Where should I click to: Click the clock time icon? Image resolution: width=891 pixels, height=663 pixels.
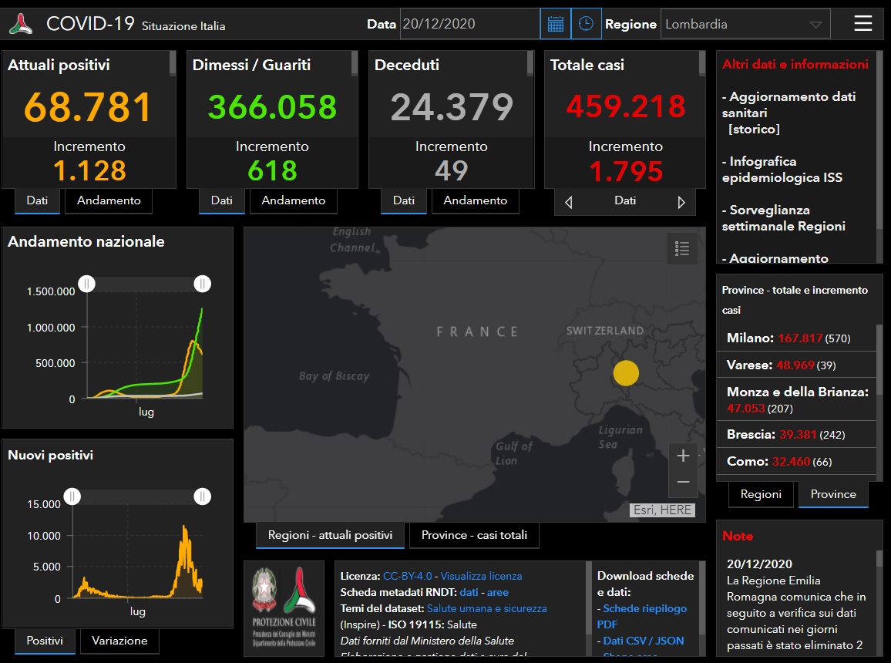click(586, 24)
